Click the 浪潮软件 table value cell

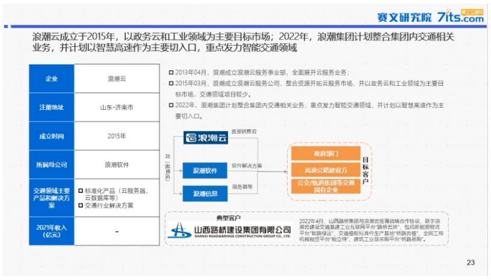[117, 165]
